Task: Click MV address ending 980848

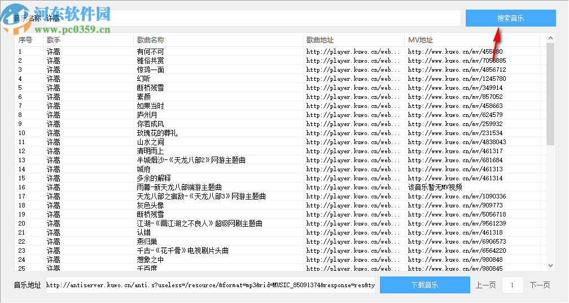Action: [x=456, y=260]
